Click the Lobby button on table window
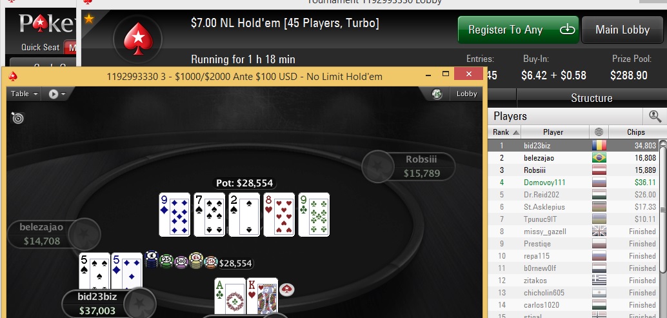This screenshot has height=318, width=667. click(x=466, y=94)
